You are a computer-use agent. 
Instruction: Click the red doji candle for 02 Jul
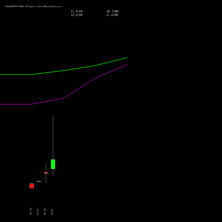(46, 173)
